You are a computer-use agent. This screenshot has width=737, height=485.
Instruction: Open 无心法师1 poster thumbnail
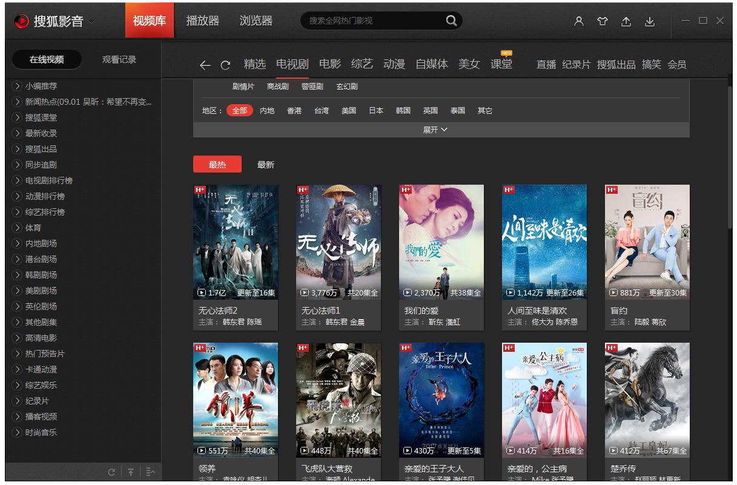(339, 242)
